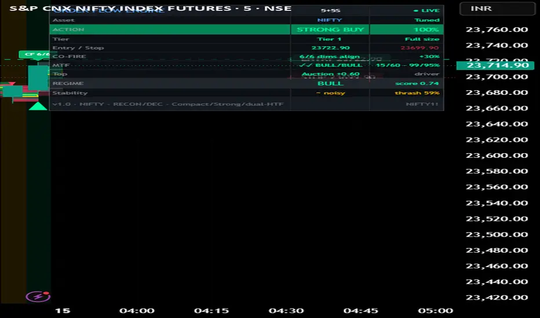Click the MTF row label
Screen dimensions: 540x318
coord(61,65)
